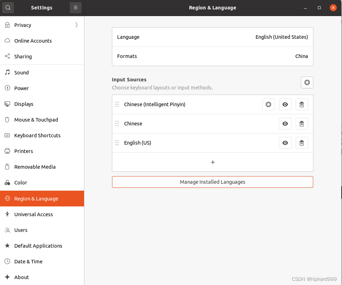
Task: Open the Language selection dialog
Action: point(212,37)
